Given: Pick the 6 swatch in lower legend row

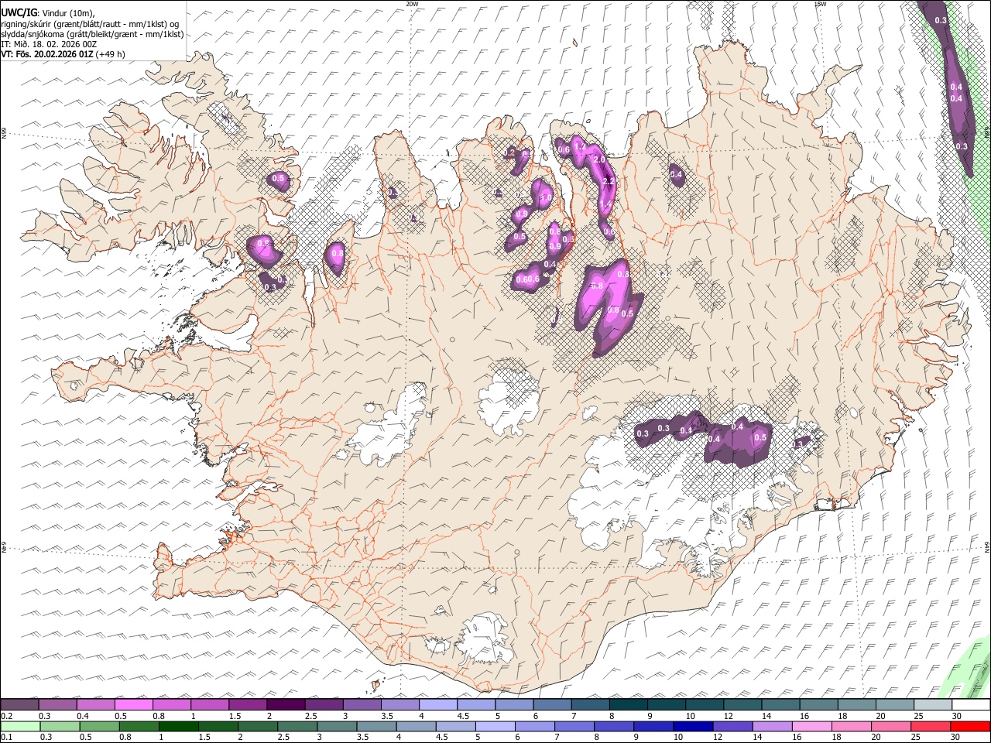Looking at the screenshot, I should (x=534, y=726).
